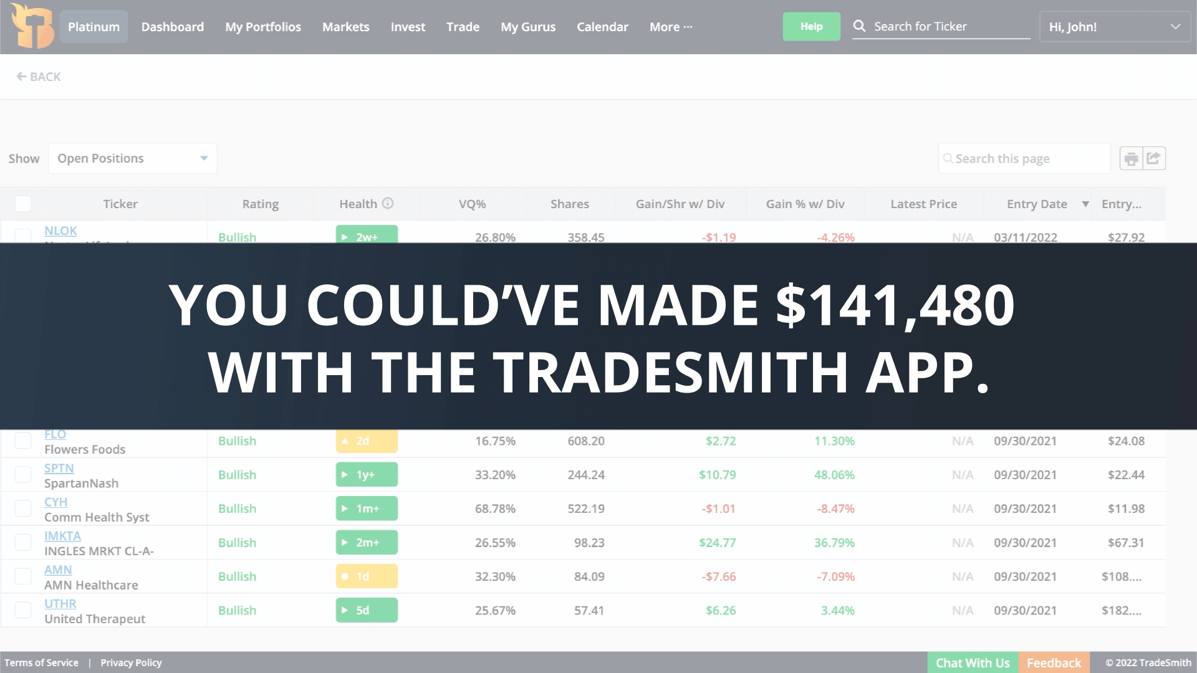Click the Feedback button
Viewport: 1197px width, 673px height.
tap(1054, 662)
